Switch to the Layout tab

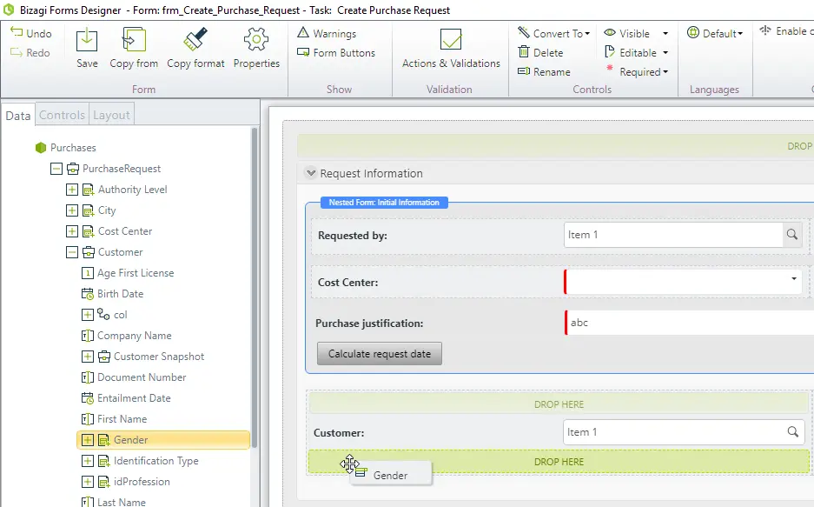(111, 115)
